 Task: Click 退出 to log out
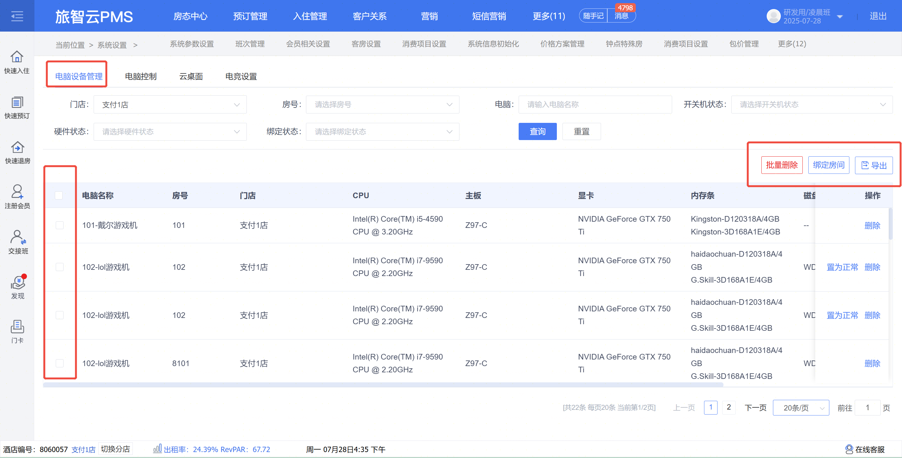[878, 16]
